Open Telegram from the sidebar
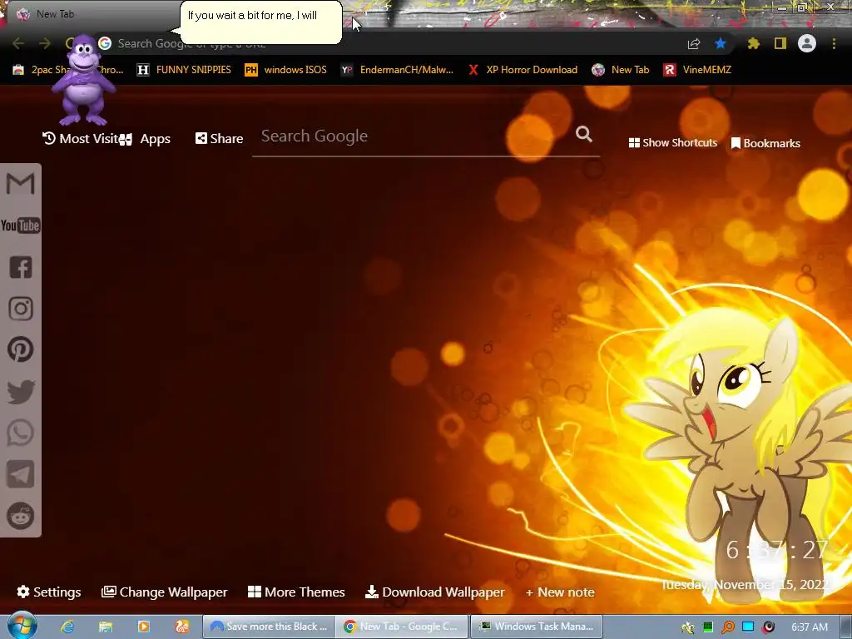The width and height of the screenshot is (852, 639). coord(21,474)
